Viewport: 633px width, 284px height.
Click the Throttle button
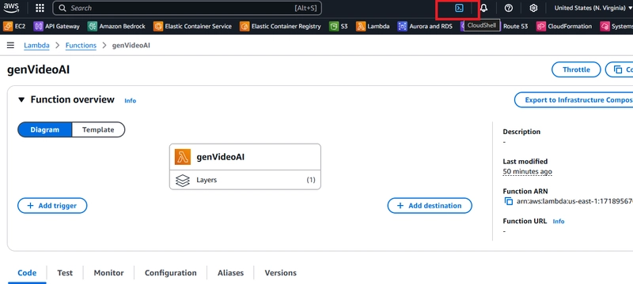tap(576, 69)
